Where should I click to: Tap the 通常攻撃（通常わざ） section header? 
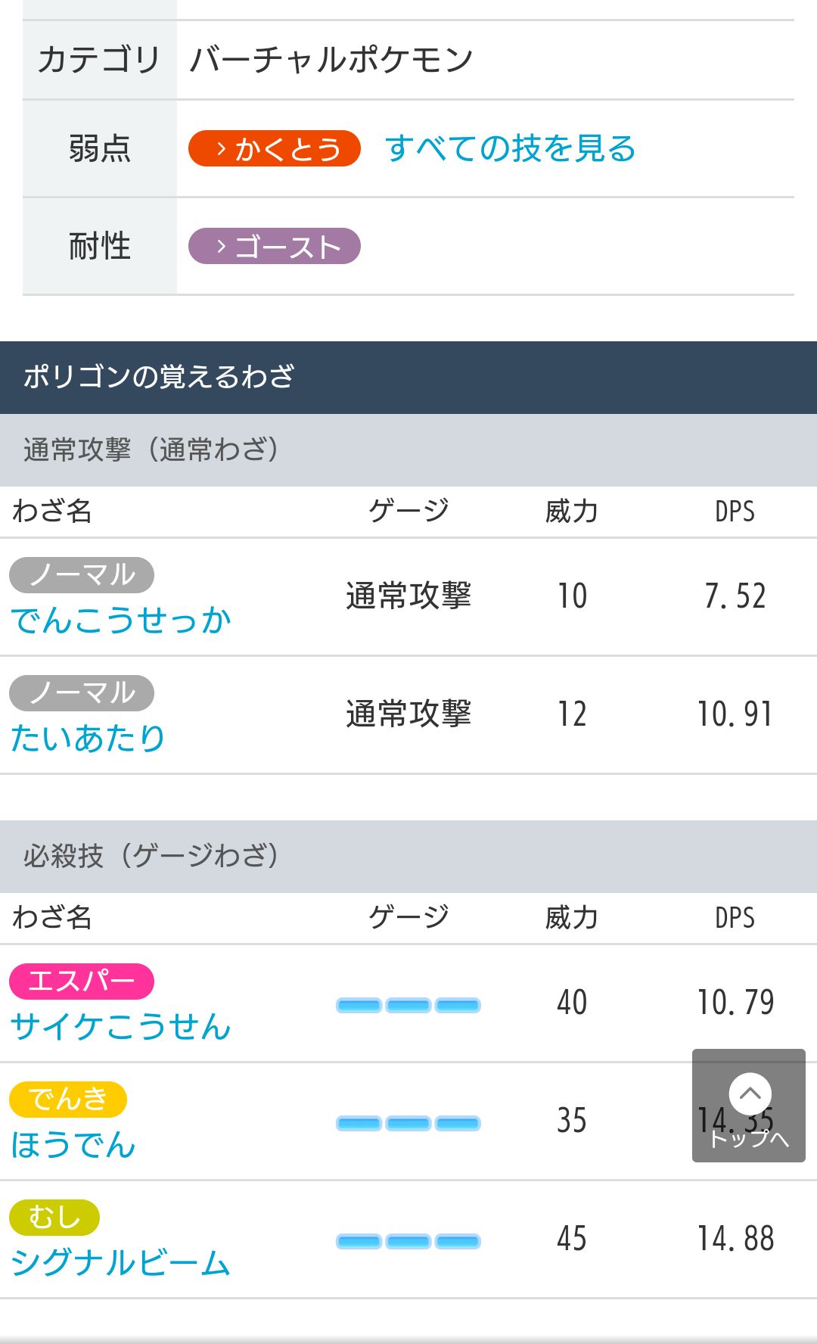coord(408,450)
